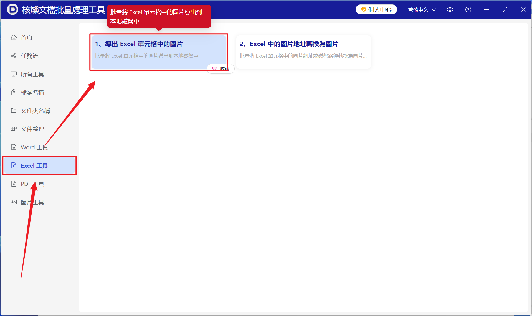This screenshot has height=316, width=532.
Task: Click the 文件整理 organize icon
Action: [14, 129]
